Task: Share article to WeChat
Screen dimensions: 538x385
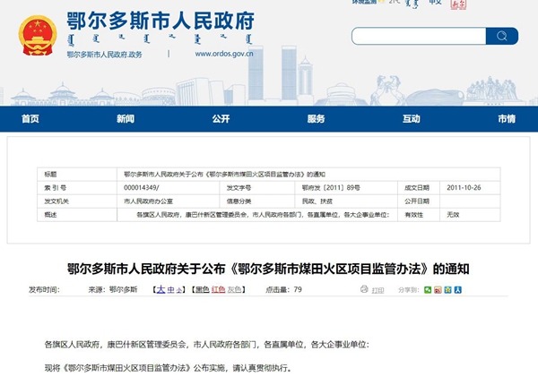Action: (428, 290)
